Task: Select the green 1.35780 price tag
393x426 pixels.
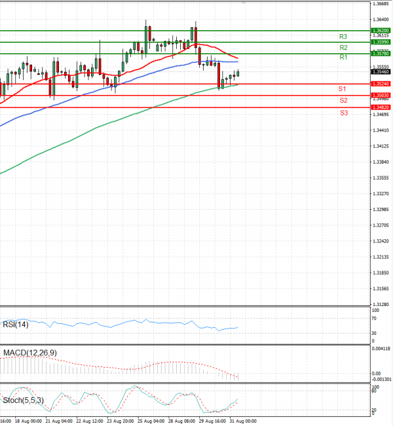Action: (x=381, y=54)
